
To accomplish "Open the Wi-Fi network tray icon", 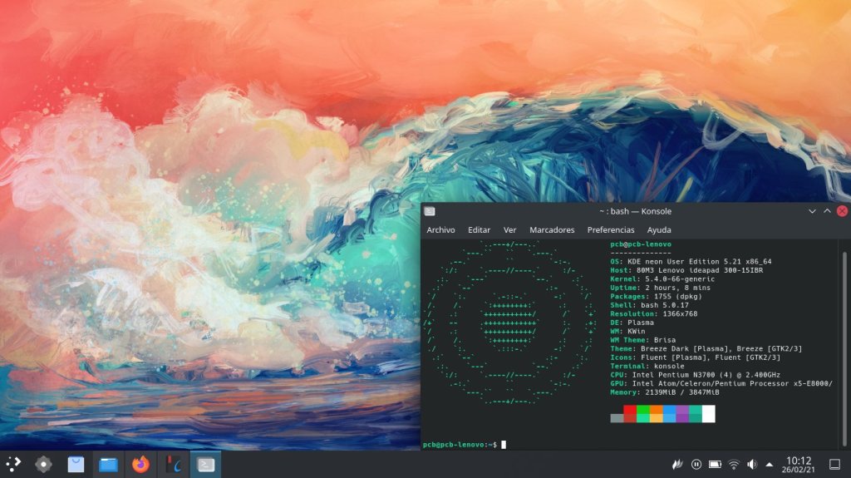I will [x=734, y=464].
